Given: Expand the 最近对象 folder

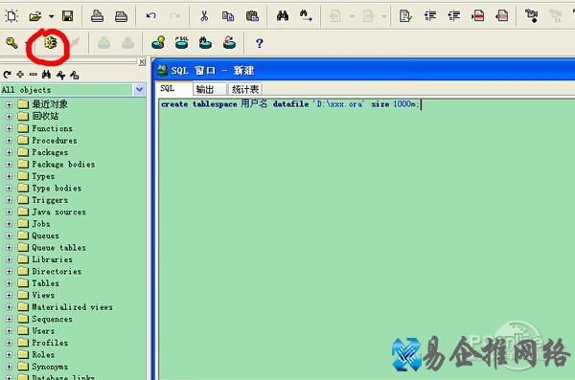Looking at the screenshot, I should coord(10,104).
